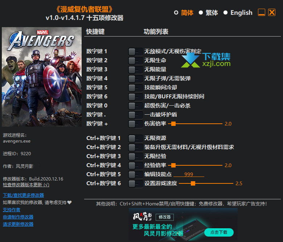Screen dimensions: 283x242
Task: Click the Marvel Avengers cover image
Action: tap(42, 77)
